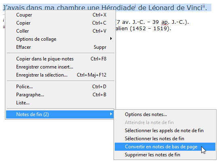Screen dimensions: 219x162
Task: Open the Paragraphe… dialog
Action: (x=61, y=95)
